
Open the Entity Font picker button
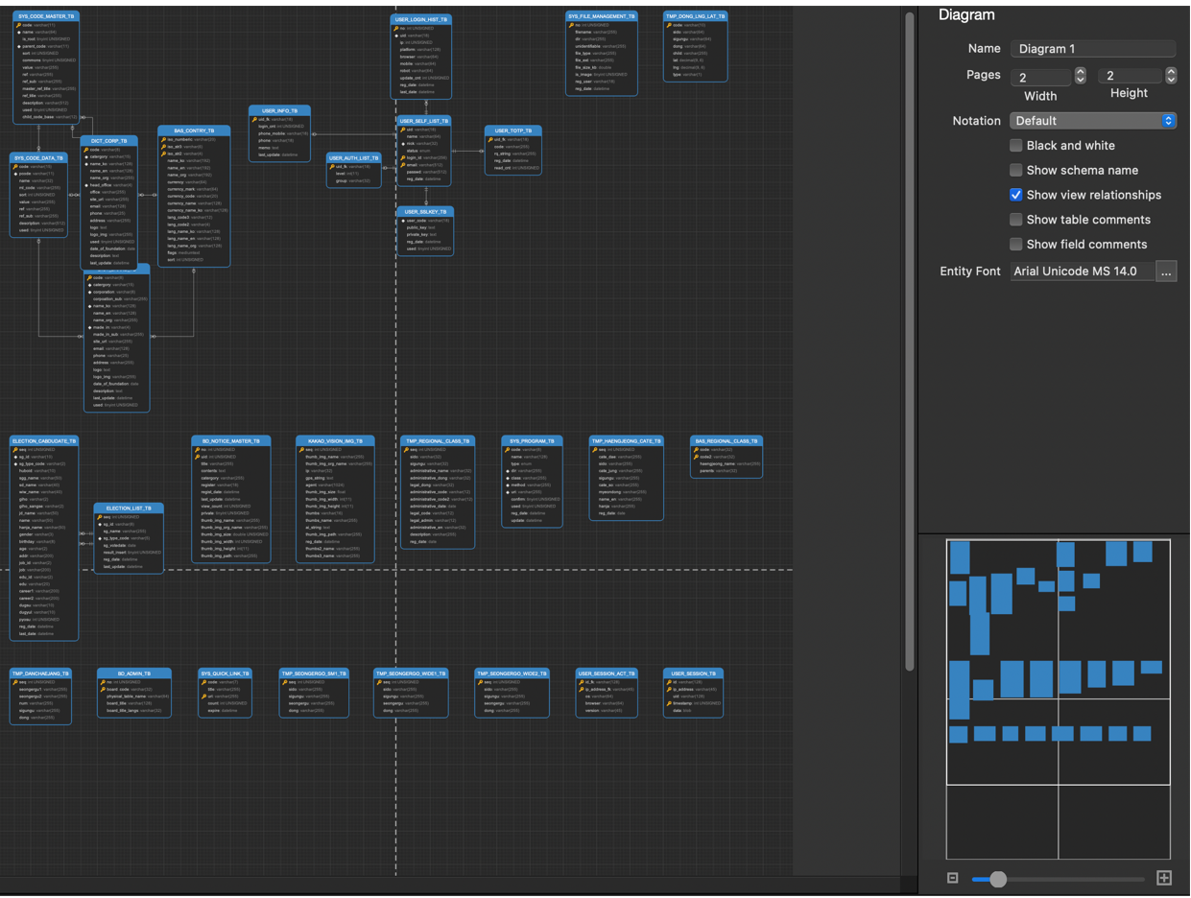(1166, 272)
